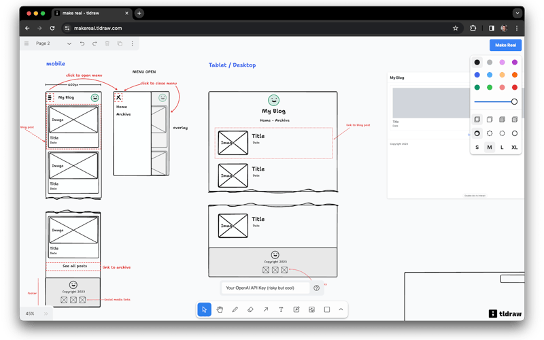This screenshot has height=340, width=544.
Task: Open the Chrome profile avatar
Action: 504,28
